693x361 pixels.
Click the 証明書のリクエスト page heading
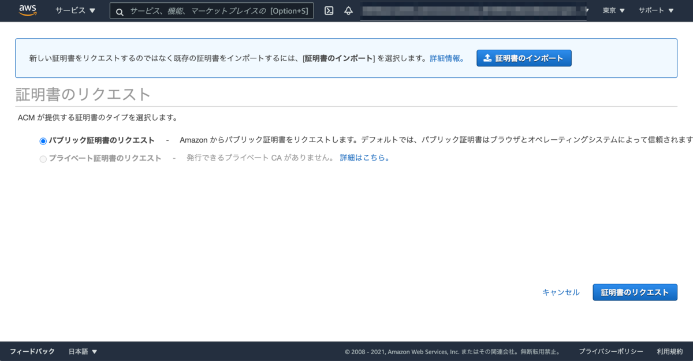(x=83, y=94)
